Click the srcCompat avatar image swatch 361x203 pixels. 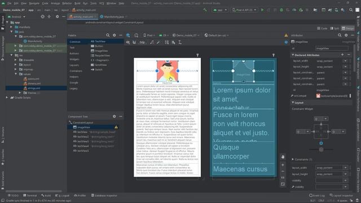coord(318,96)
